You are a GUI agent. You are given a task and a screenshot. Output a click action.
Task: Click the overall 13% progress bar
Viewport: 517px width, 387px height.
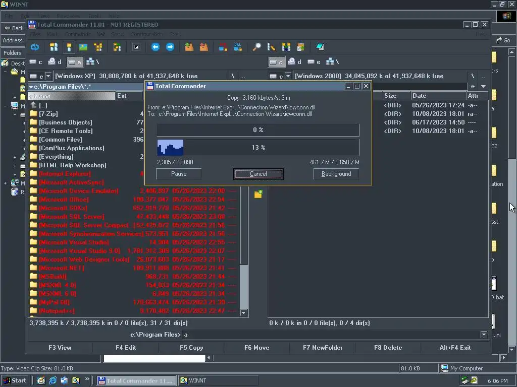point(258,148)
